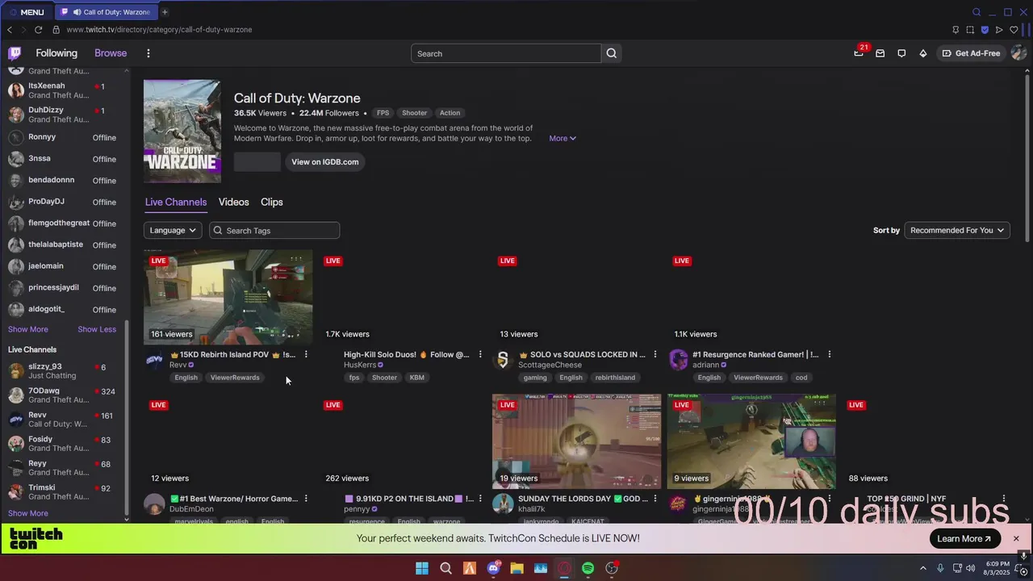Expand followed channels with Show More
The image size is (1033, 581).
point(28,329)
